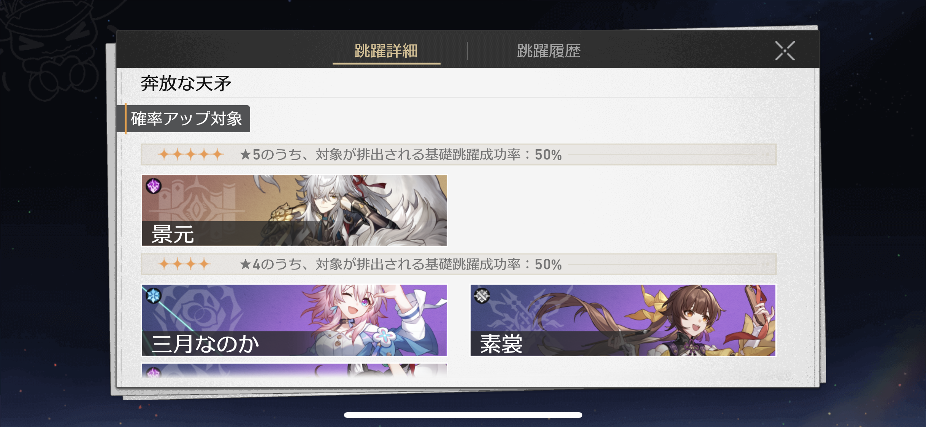Click the purple element icon on bottom partial card
The image size is (926, 427).
(154, 372)
